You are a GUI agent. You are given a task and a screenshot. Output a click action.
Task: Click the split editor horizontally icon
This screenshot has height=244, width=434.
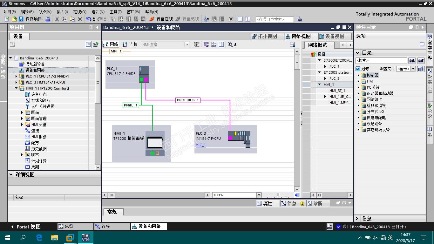[240, 19]
